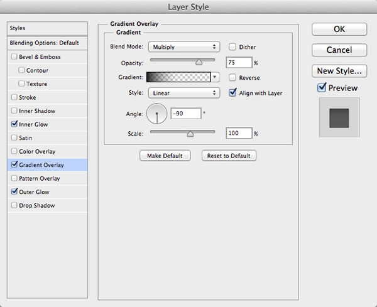Click the Angle input field

coord(185,114)
